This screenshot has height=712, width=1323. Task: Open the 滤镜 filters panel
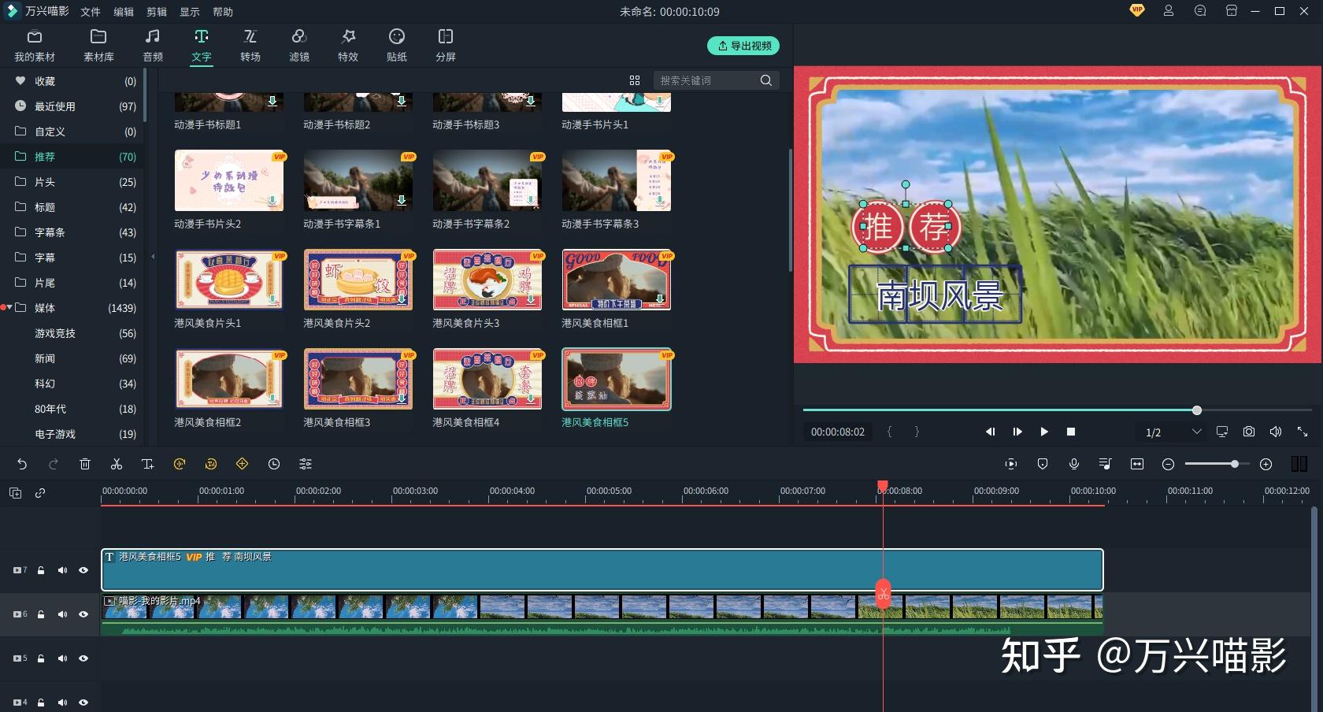[x=299, y=46]
